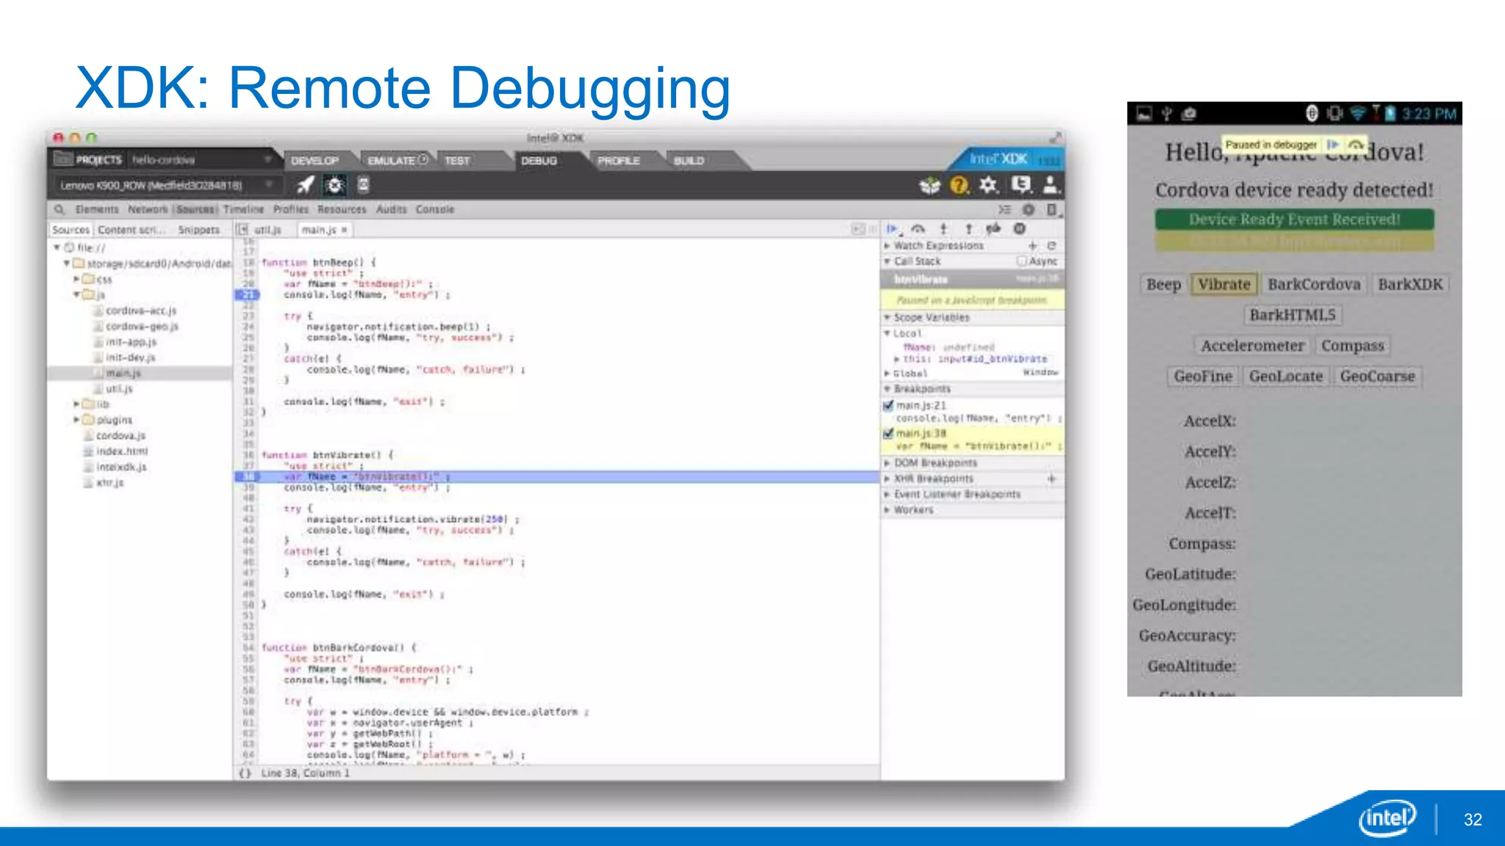
Task: Tap the Compass button on phone
Action: pyautogui.click(x=1352, y=345)
